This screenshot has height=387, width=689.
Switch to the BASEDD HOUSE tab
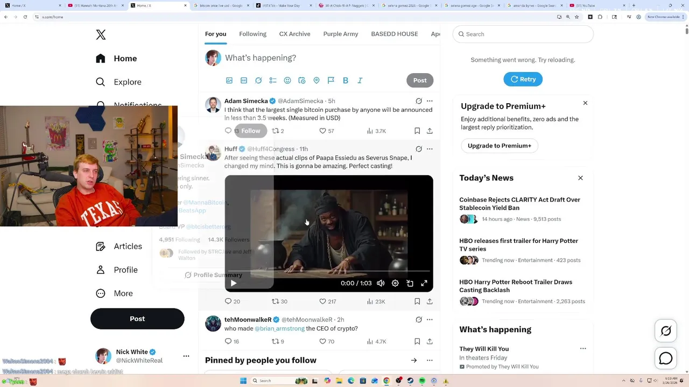(x=395, y=34)
